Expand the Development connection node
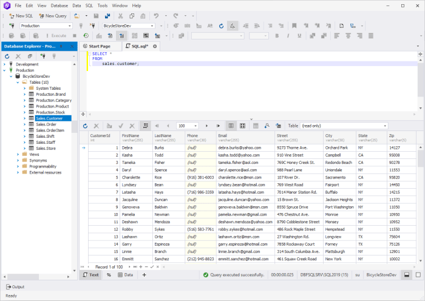This screenshot has width=425, height=301. tap(4, 64)
